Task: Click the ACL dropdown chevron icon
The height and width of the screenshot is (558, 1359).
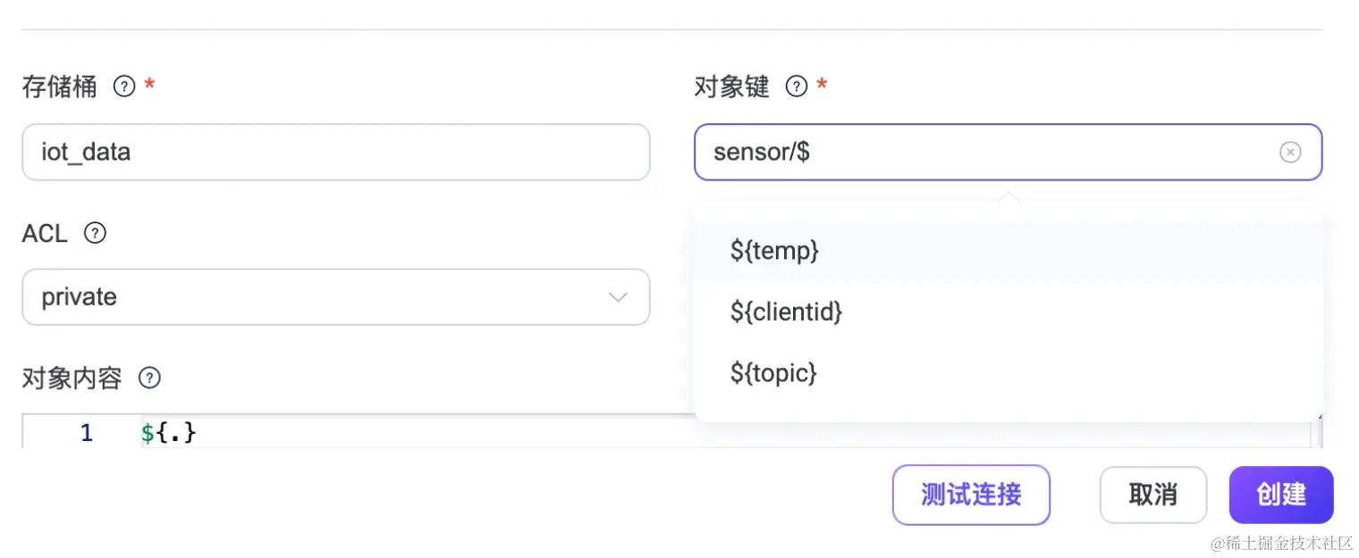Action: (618, 297)
